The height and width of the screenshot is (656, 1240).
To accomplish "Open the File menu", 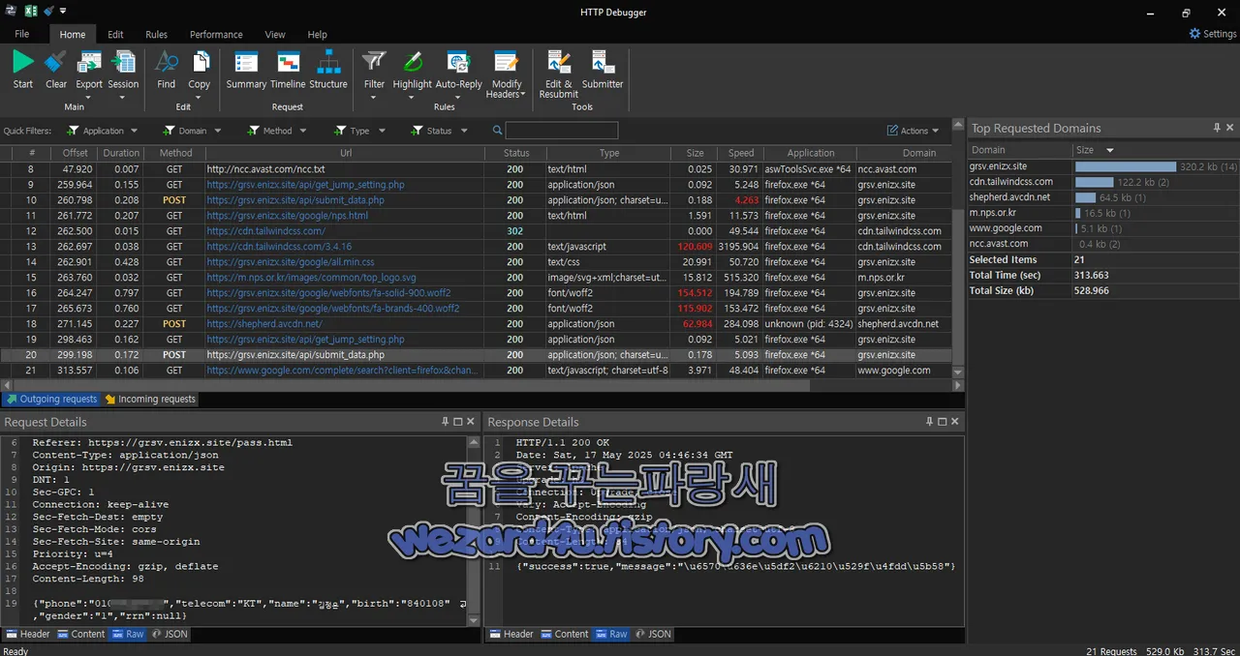I will click(x=22, y=34).
